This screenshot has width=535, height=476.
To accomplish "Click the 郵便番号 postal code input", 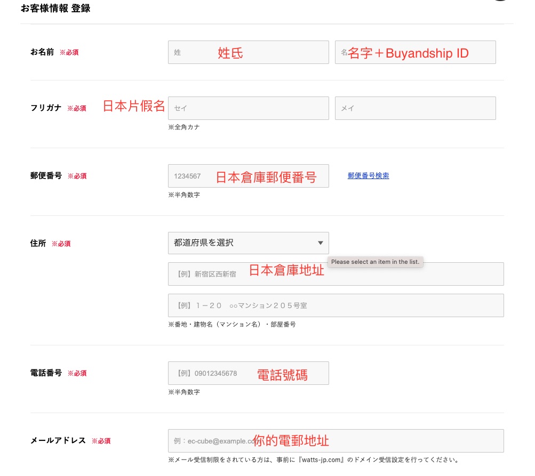I will point(248,176).
